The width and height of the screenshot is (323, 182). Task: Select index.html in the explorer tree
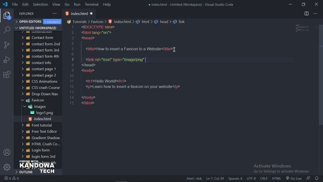coord(42,119)
